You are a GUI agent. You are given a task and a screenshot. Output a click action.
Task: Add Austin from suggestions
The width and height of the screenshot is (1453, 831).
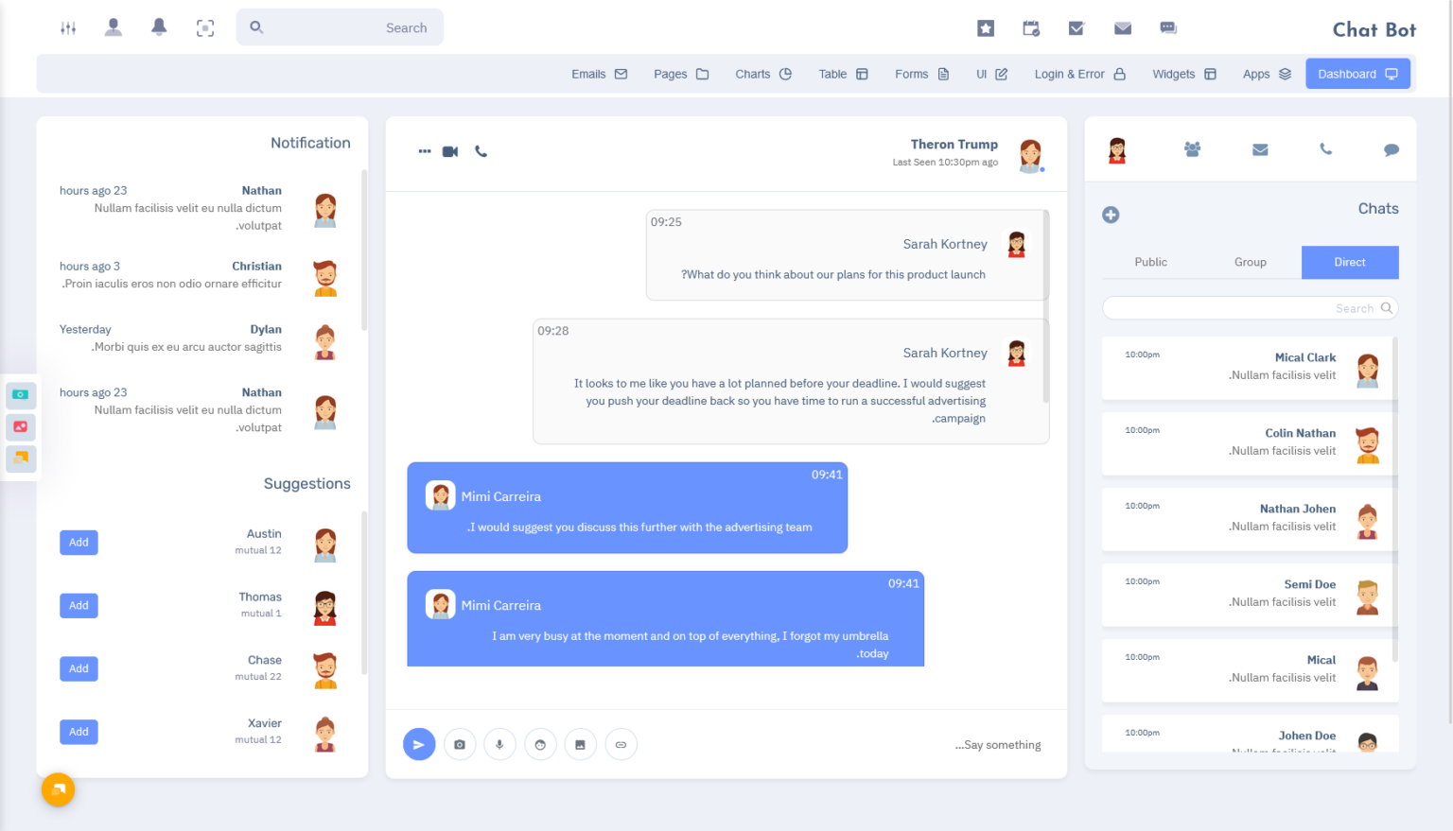[x=79, y=543]
